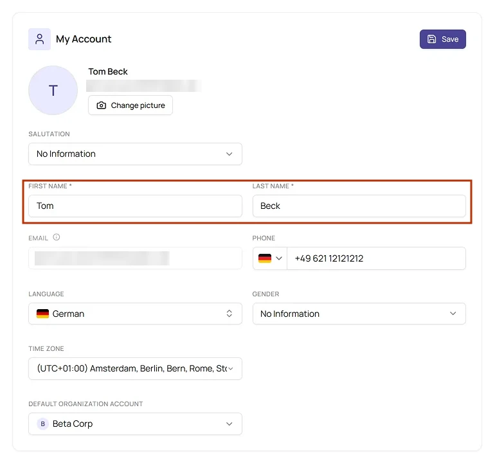Click the My Account title text
The height and width of the screenshot is (464, 495).
tap(84, 39)
